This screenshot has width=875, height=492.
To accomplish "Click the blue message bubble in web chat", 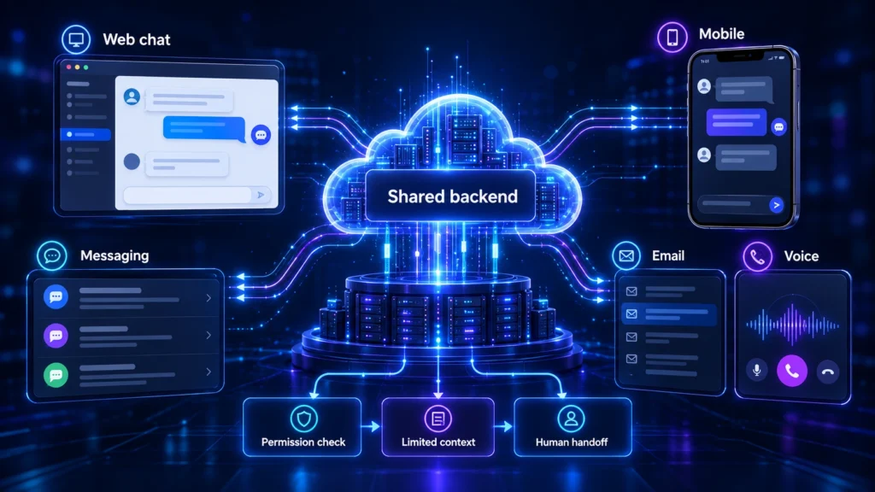I will click(204, 128).
